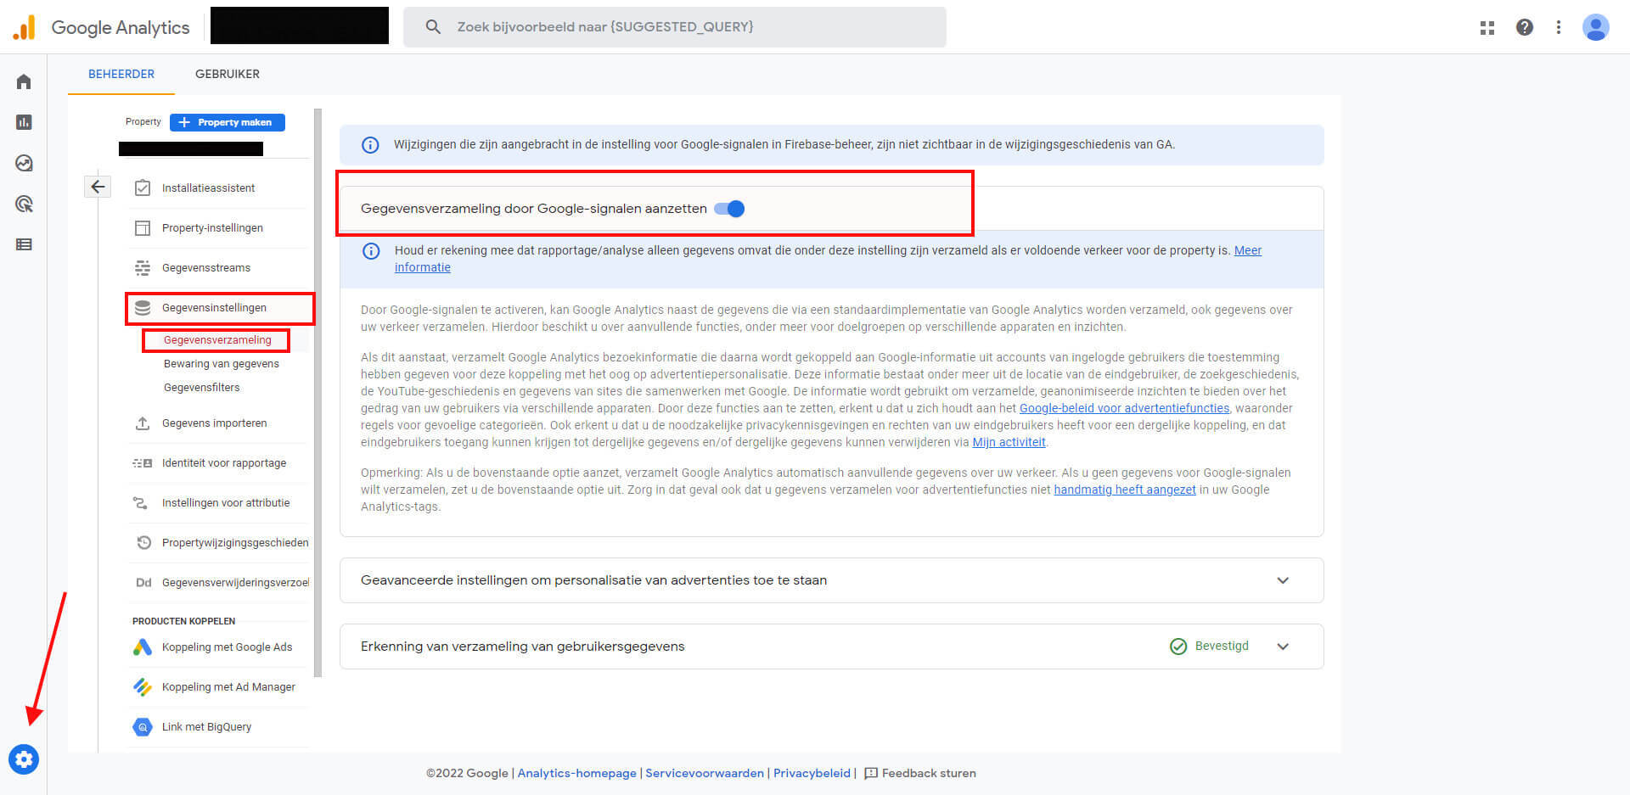Switch to the BEHEERDER tab
Screen dimensions: 1630x795
coord(121,74)
